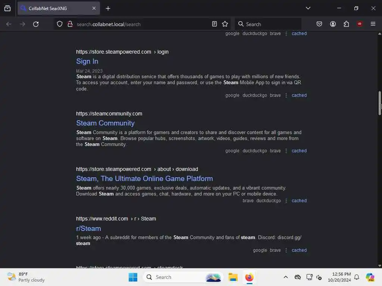The image size is (382, 286).
Task: Open the Firefox application hamburger menu
Action: [x=373, y=24]
